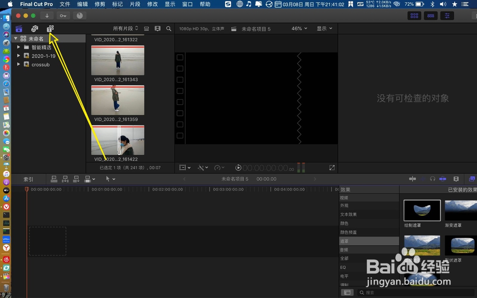Click append clip to storyline icon
477x298 pixels.
coord(76,179)
